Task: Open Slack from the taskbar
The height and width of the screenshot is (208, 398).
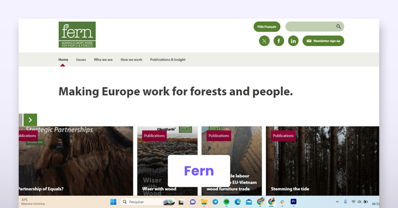Action: point(282,202)
